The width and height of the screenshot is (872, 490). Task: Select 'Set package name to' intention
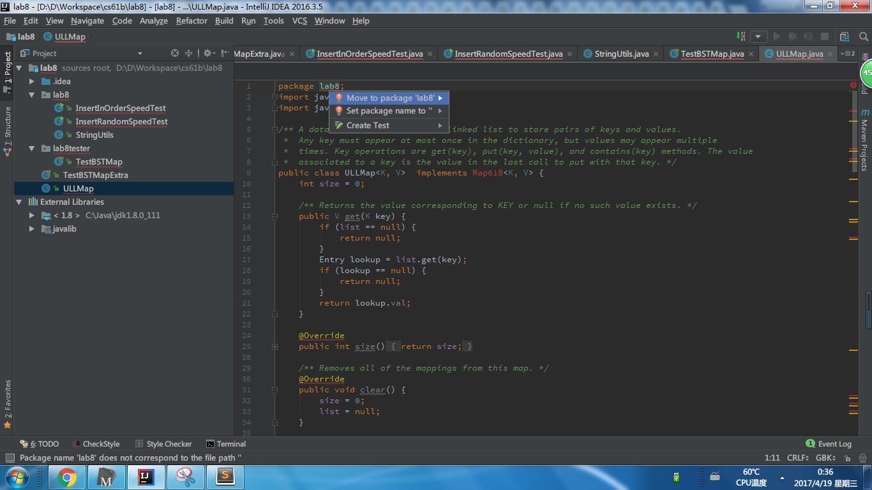click(389, 111)
